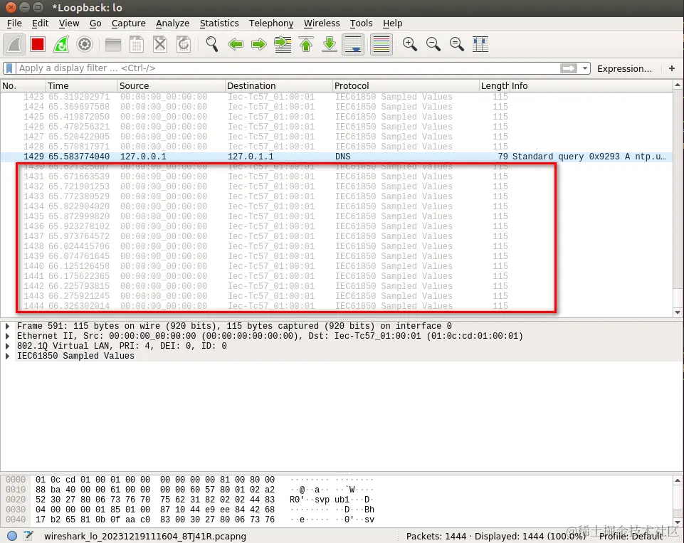Open the Wireless menu

(322, 23)
